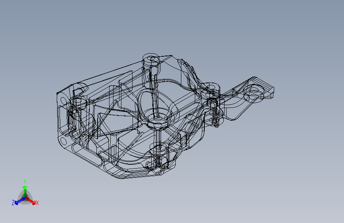Select the wireframe 3D bracket model
Screen dimensions: 344x223
[x=165, y=116]
